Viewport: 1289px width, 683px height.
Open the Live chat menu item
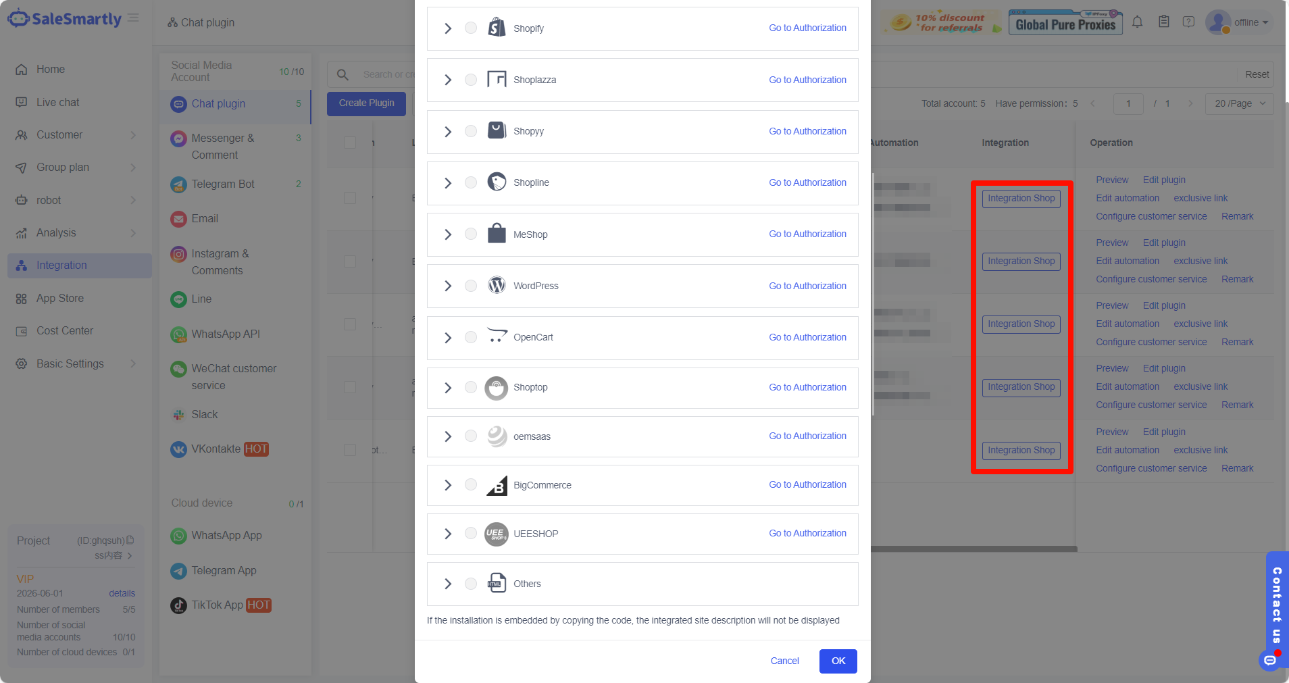click(58, 102)
